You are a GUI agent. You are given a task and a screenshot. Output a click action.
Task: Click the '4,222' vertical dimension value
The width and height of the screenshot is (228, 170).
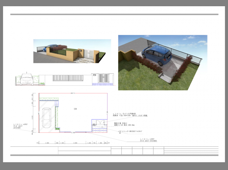pyautogui.click(x=32, y=117)
